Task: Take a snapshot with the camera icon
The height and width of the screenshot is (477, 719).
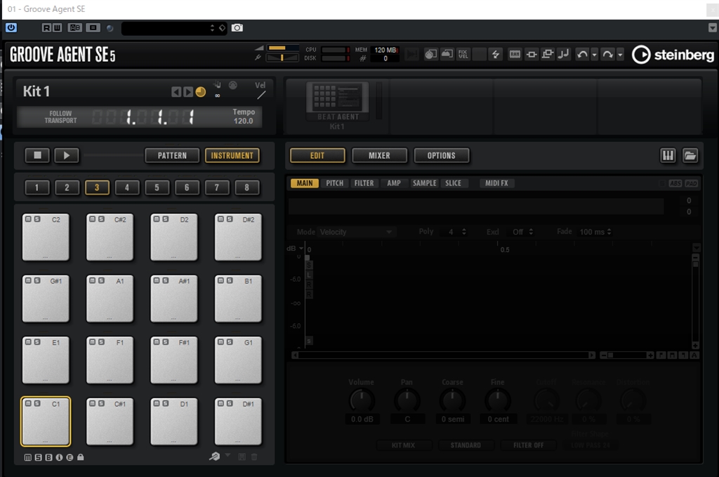Action: pos(237,28)
